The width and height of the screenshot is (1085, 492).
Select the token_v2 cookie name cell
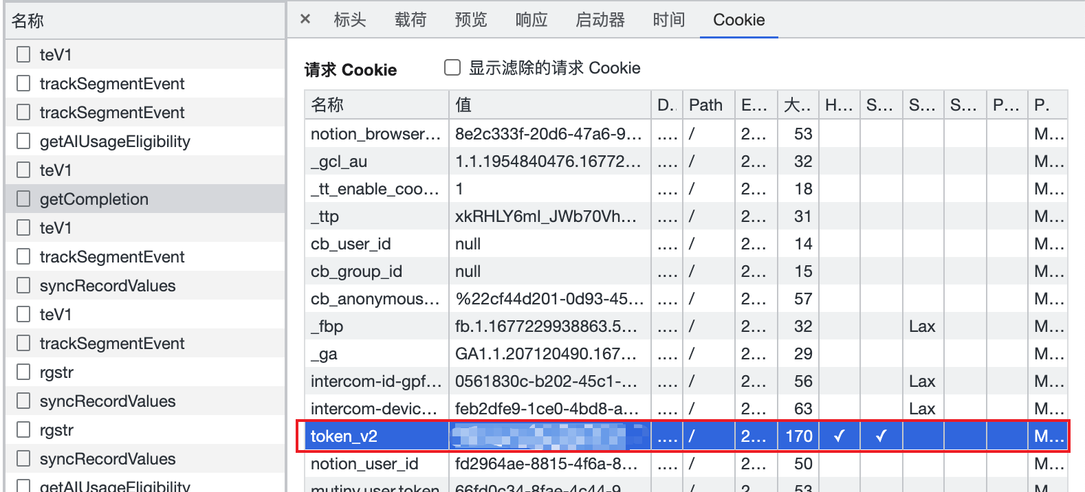point(377,436)
